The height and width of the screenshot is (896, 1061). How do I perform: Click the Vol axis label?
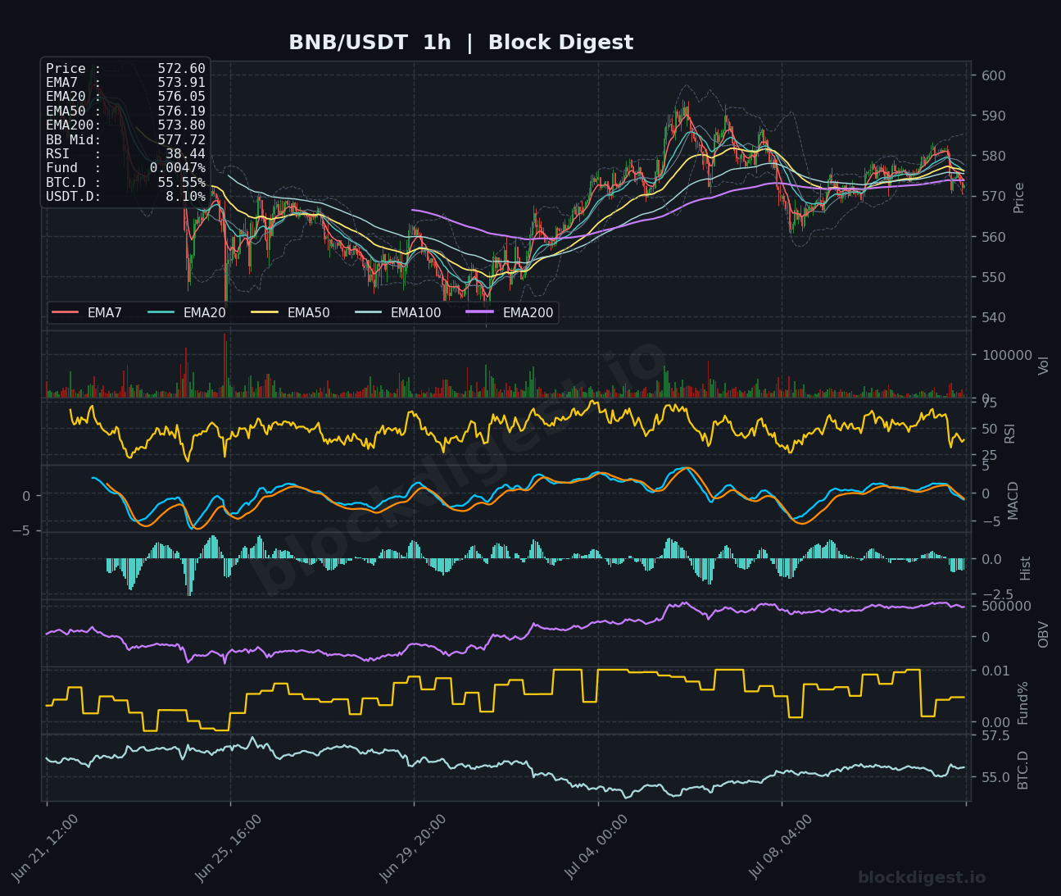pos(1043,366)
